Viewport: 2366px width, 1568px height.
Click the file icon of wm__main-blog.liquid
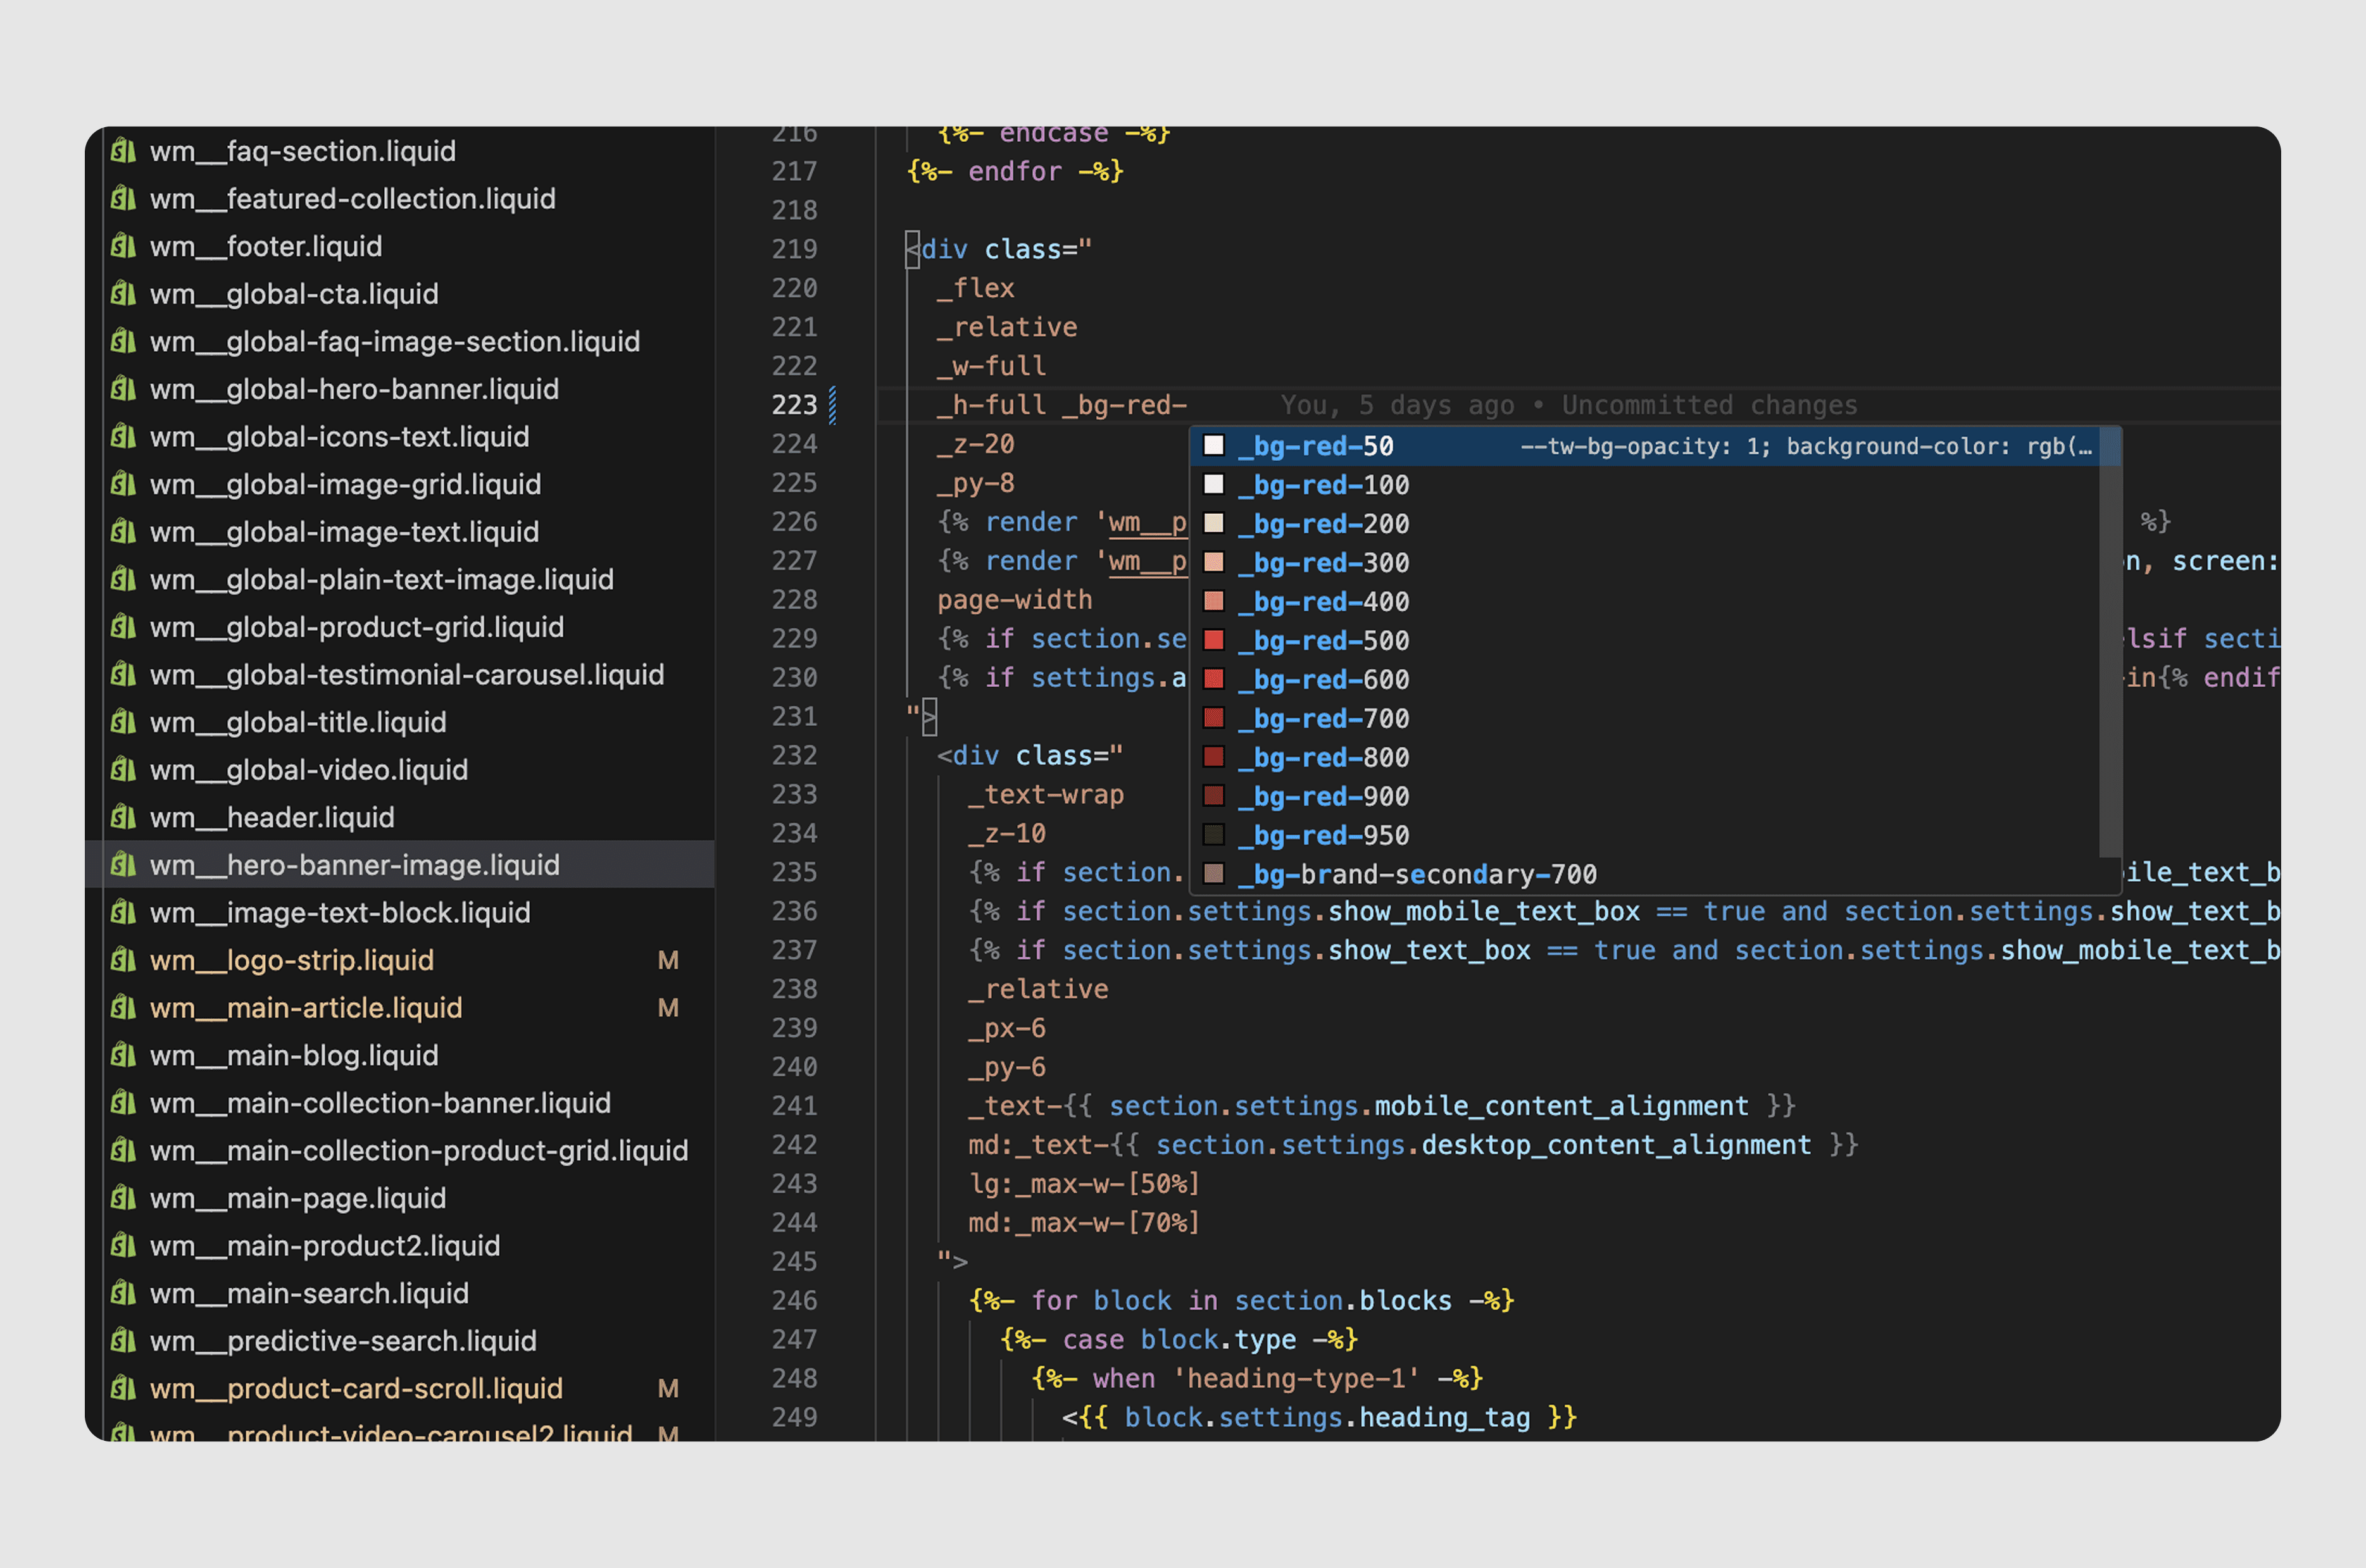point(123,1055)
